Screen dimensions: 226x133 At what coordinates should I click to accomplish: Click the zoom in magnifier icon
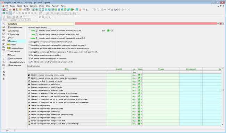23,13
